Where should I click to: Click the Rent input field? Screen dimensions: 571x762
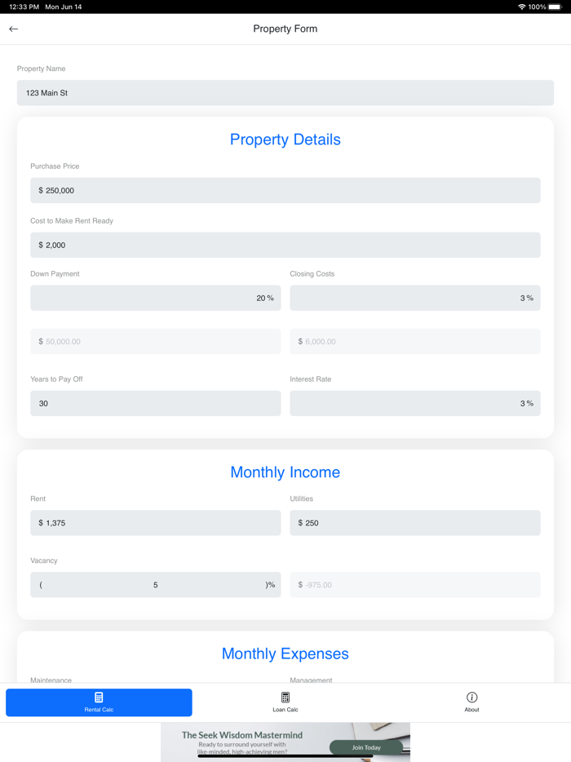[155, 522]
